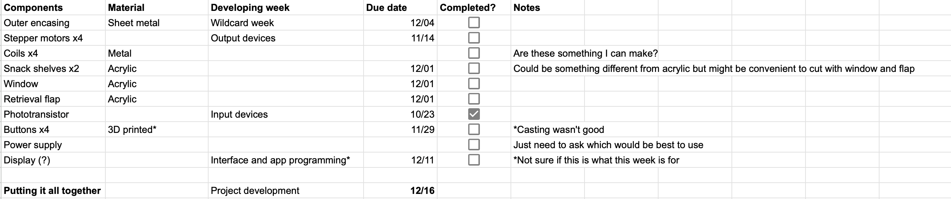Click the Interface and app programming cell
The height and width of the screenshot is (199, 951).
point(286,160)
